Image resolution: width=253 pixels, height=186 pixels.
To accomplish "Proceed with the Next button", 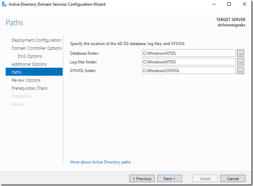I will pos(169,179).
